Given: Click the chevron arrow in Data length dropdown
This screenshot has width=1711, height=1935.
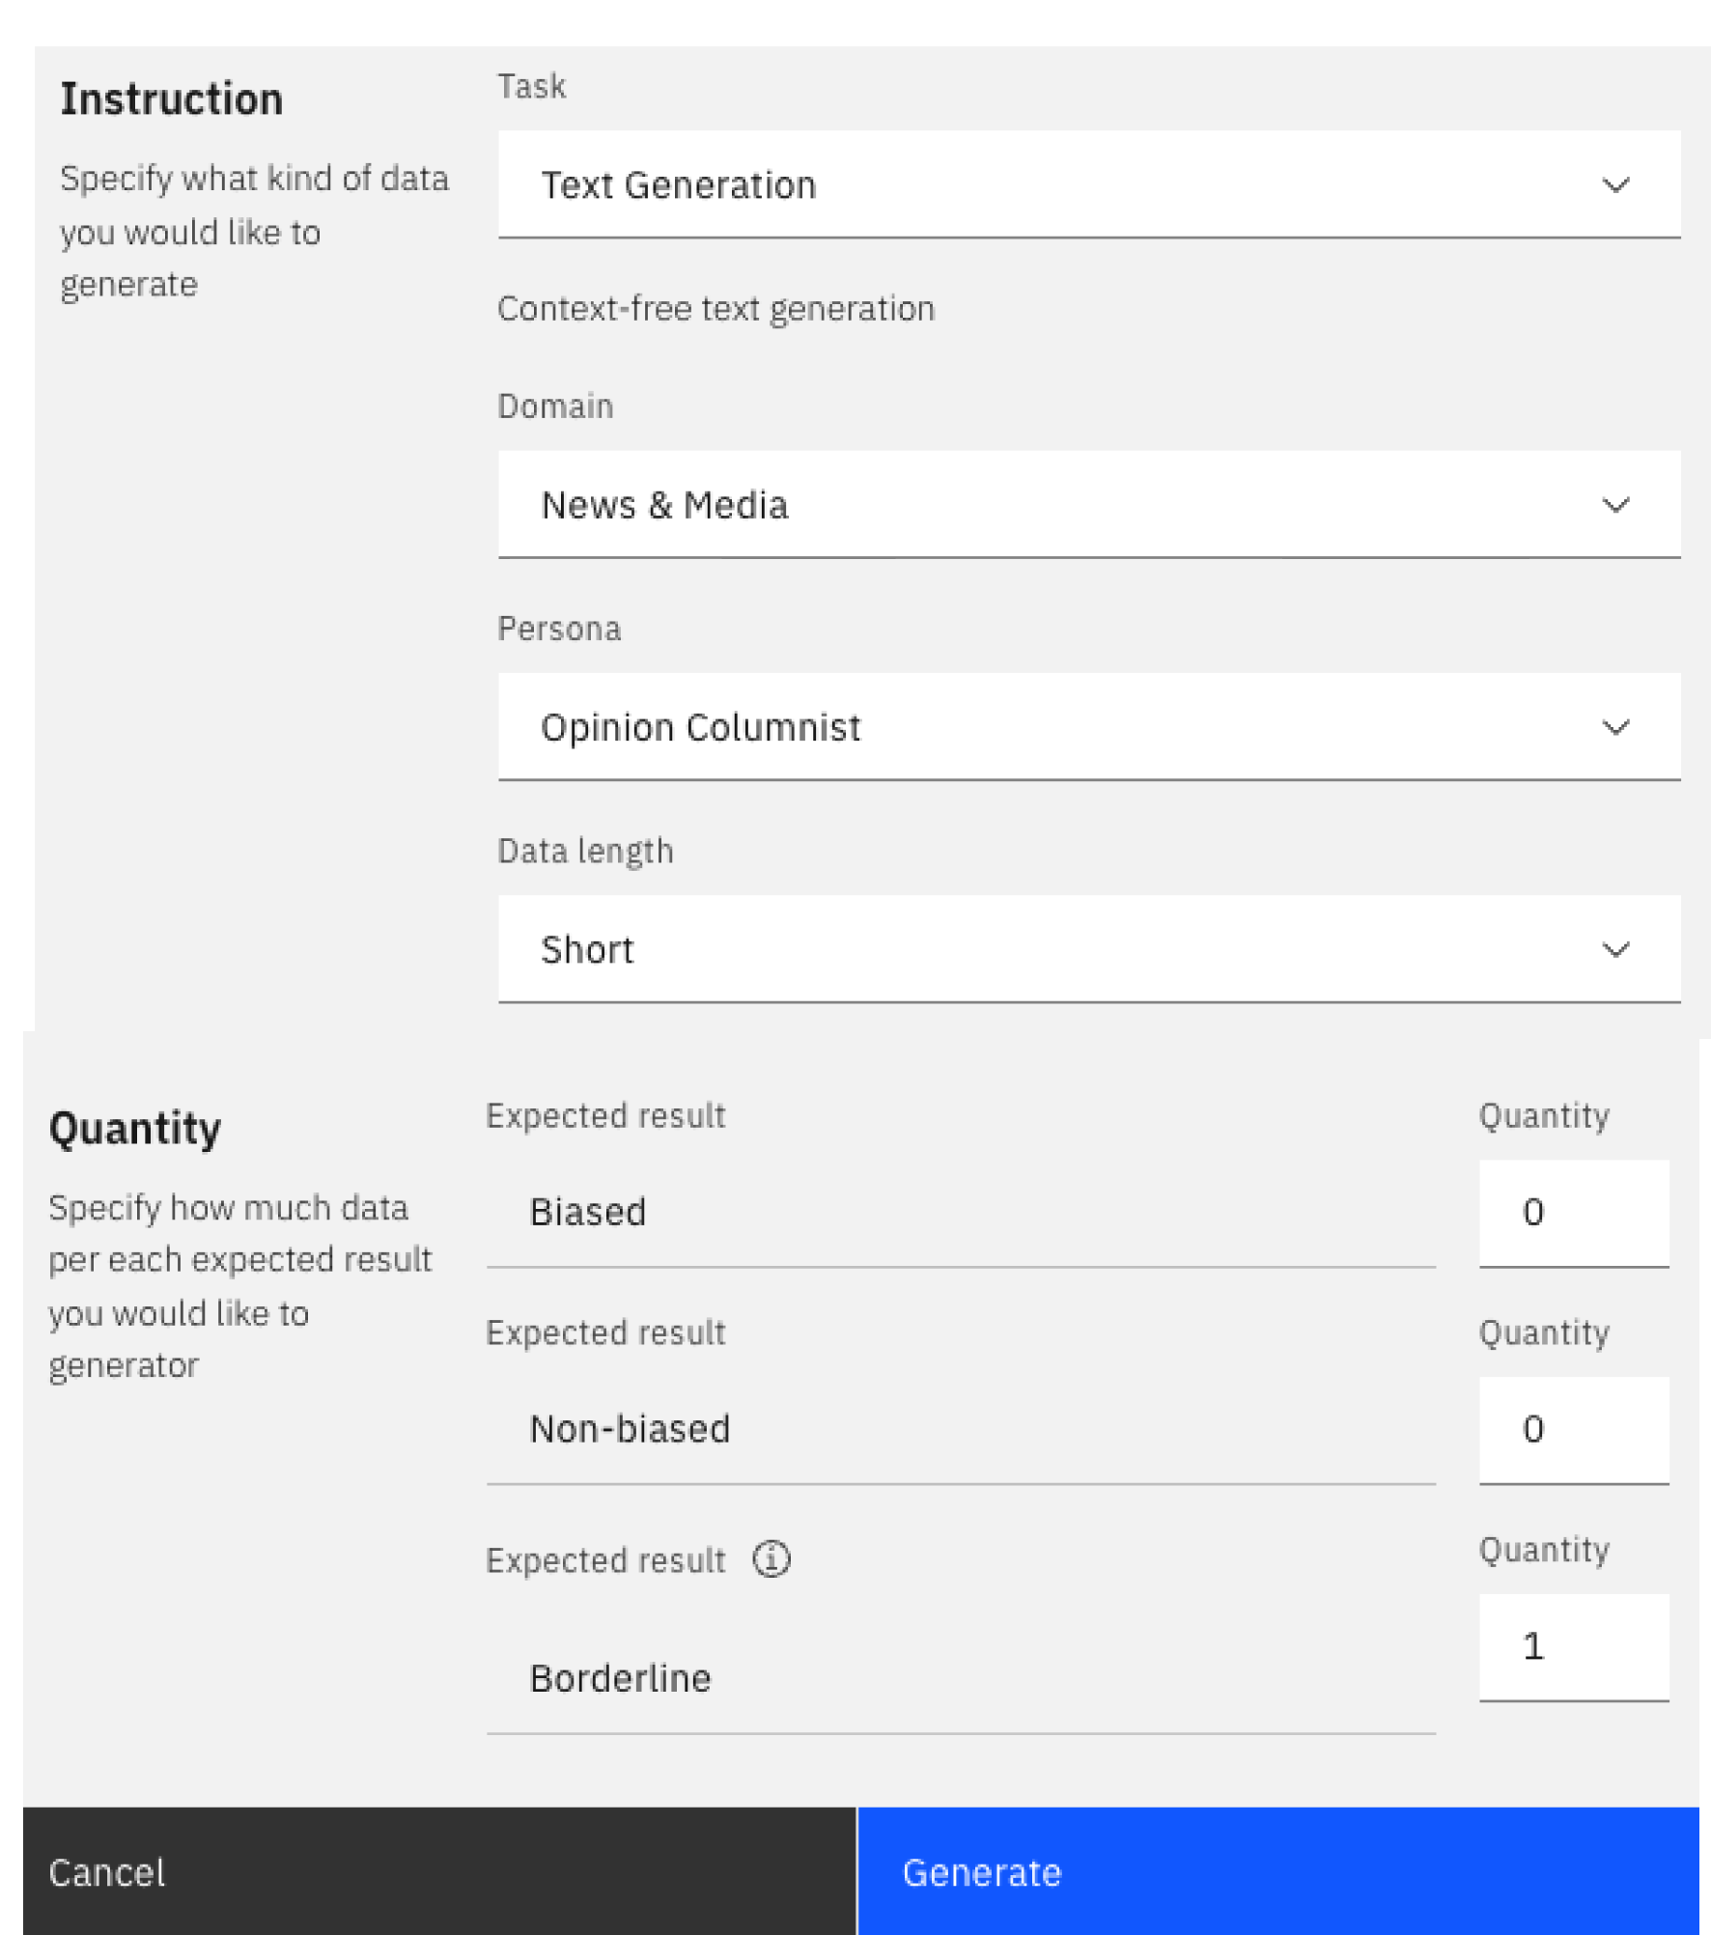Looking at the screenshot, I should point(1614,949).
